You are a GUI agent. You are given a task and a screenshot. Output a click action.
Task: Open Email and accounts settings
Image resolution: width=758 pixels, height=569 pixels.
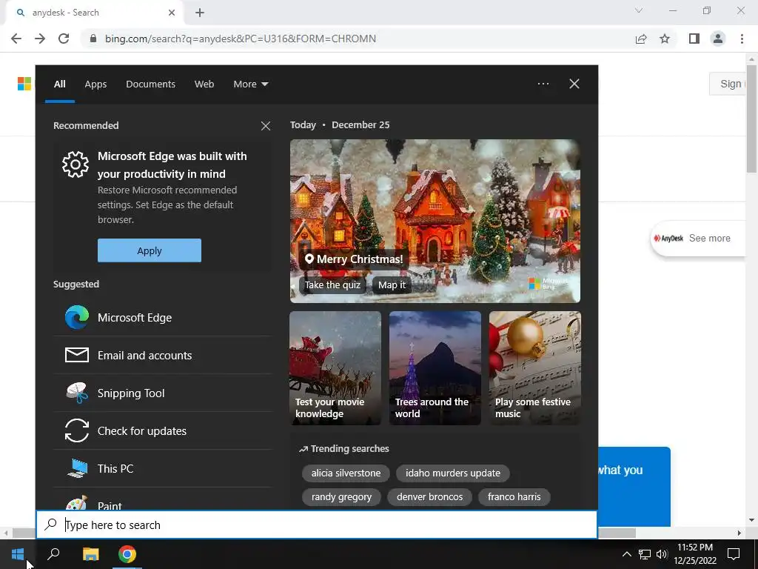[162, 355]
